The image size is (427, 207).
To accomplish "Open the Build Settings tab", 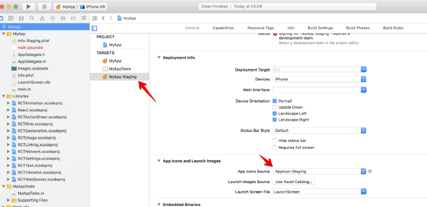I will [x=320, y=28].
